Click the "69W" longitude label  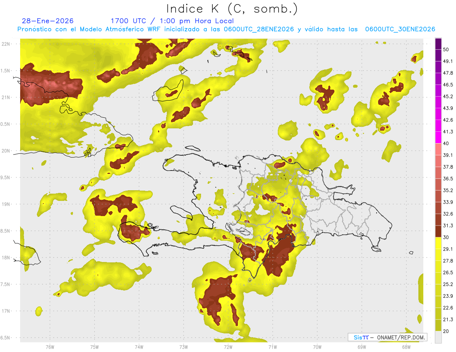tap(362, 347)
